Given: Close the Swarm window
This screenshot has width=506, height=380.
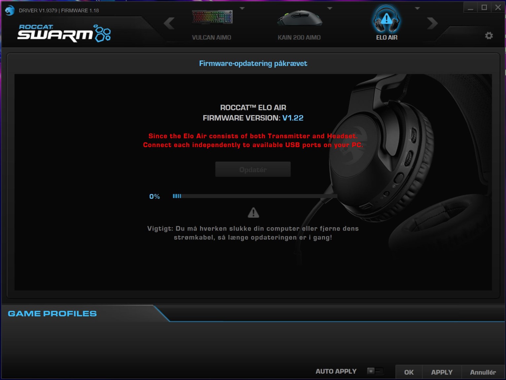Looking at the screenshot, I should coord(498,8).
